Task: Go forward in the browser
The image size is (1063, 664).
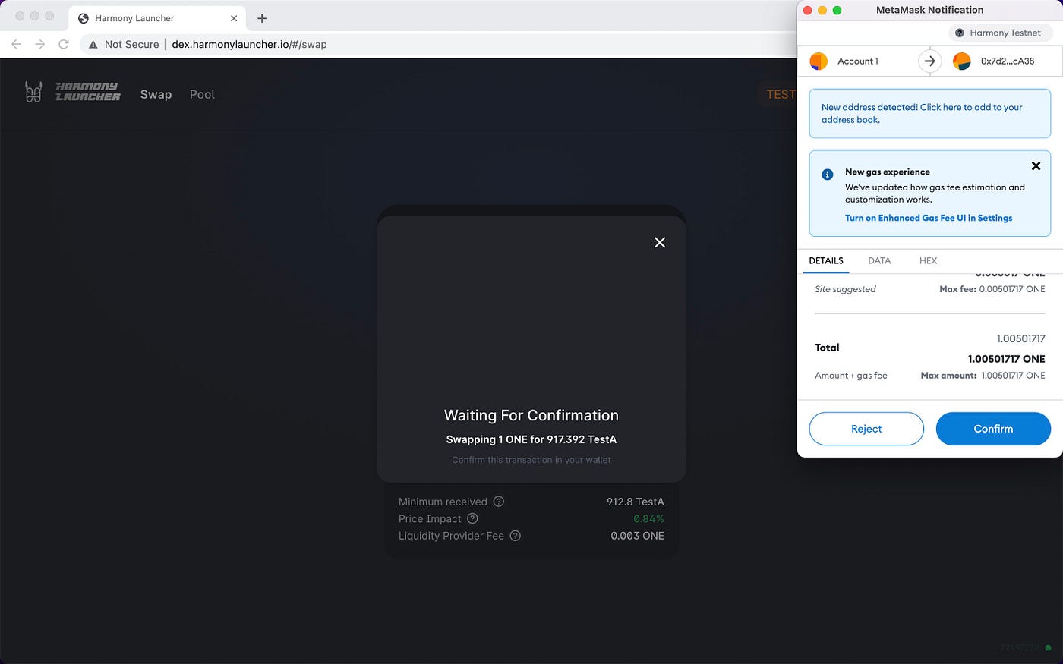Action: click(39, 44)
